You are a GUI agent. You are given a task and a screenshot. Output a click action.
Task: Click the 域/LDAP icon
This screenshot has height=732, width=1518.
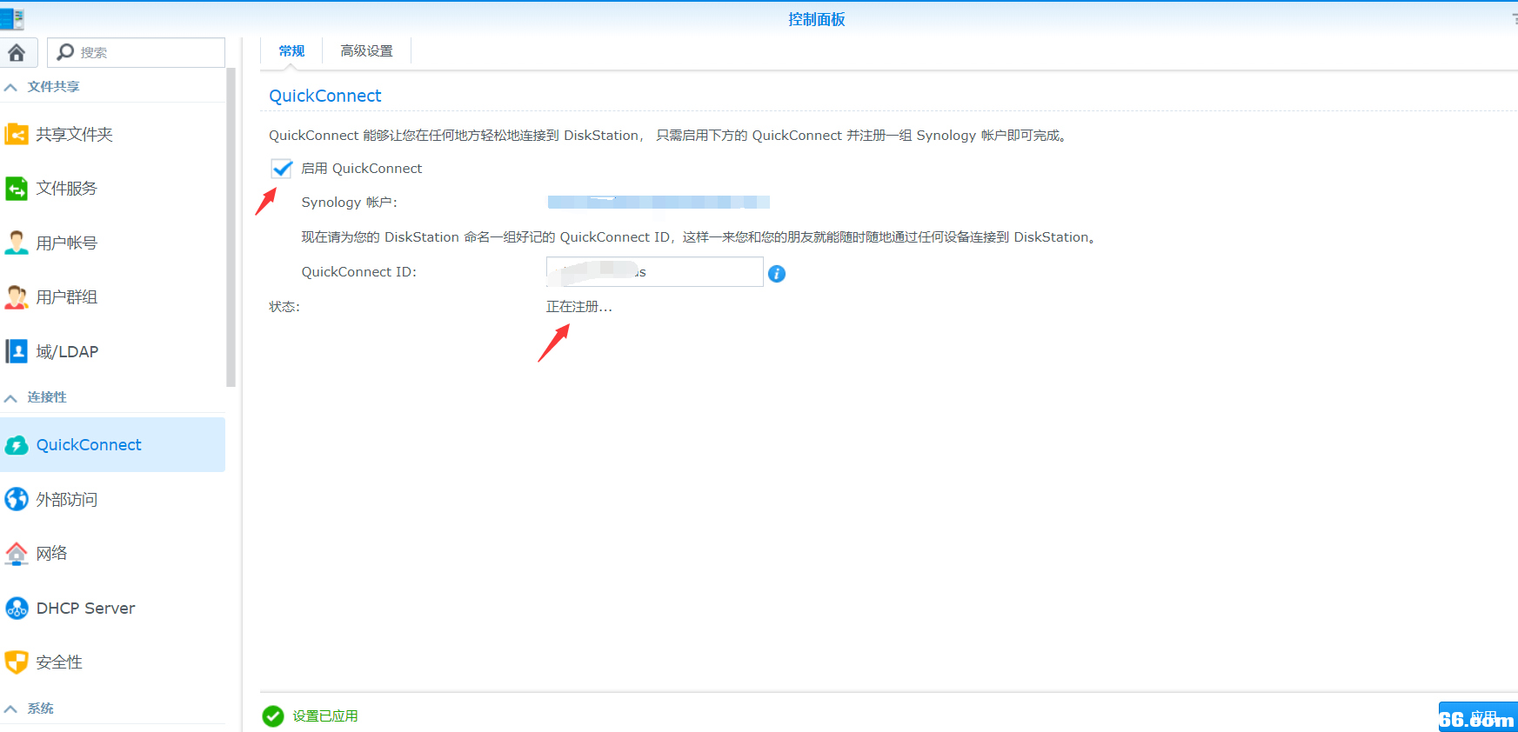[17, 351]
